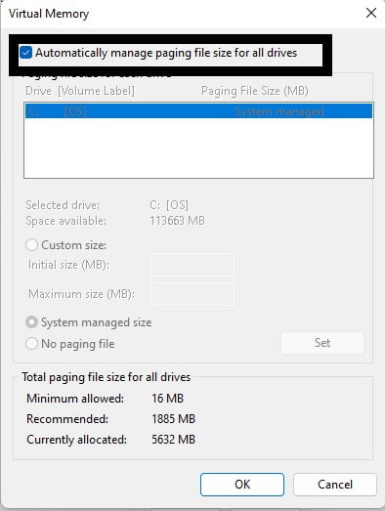The width and height of the screenshot is (385, 511).
Task: Click the Initial size (MB) field
Action: 192,265
